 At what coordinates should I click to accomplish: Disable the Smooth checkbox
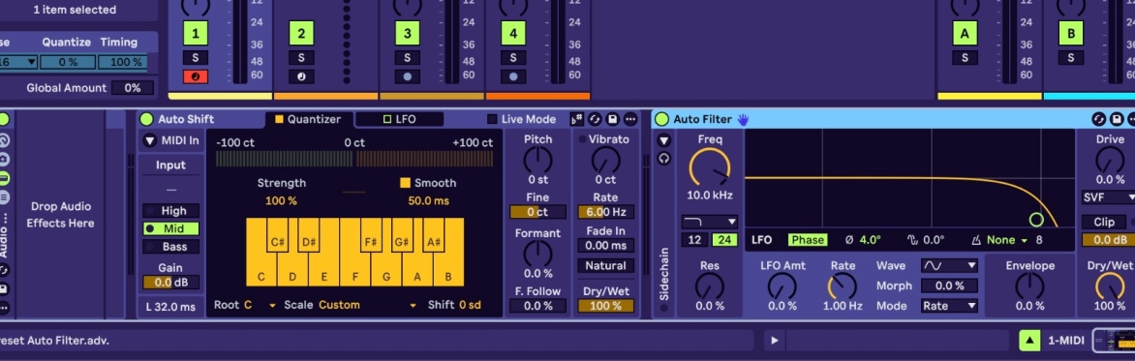406,183
